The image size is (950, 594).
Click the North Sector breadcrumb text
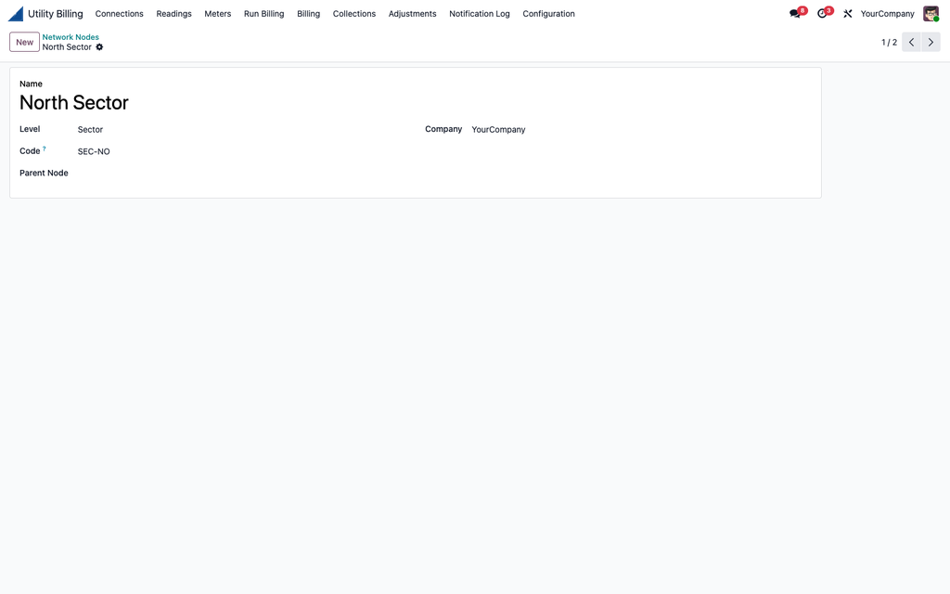click(67, 47)
